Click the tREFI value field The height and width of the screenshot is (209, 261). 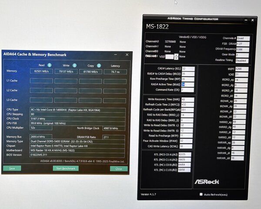[x=242, y=69]
